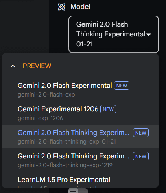Click the caret arrow in the model selector
The image size is (166, 193).
(149, 35)
